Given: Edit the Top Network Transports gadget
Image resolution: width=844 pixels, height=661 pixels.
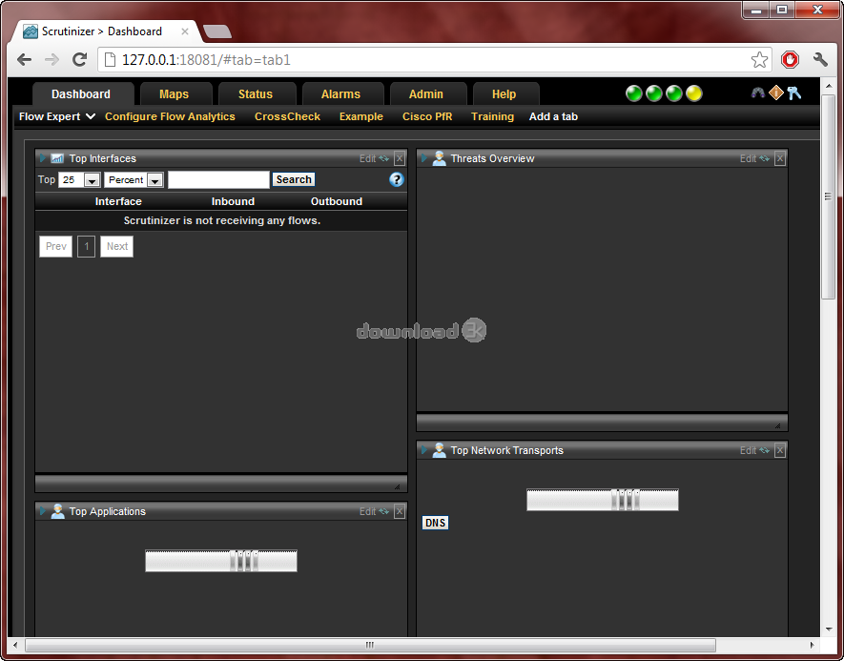Looking at the screenshot, I should (x=749, y=450).
